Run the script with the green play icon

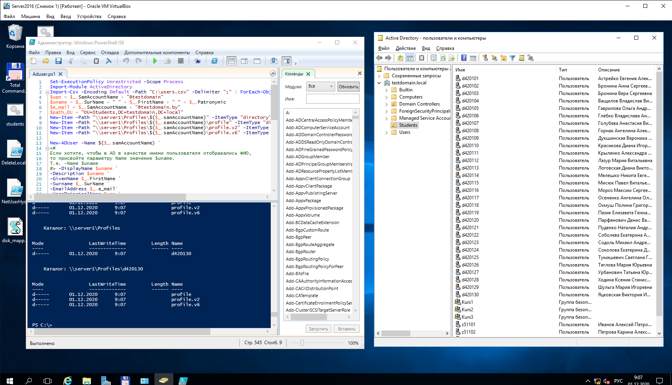155,61
